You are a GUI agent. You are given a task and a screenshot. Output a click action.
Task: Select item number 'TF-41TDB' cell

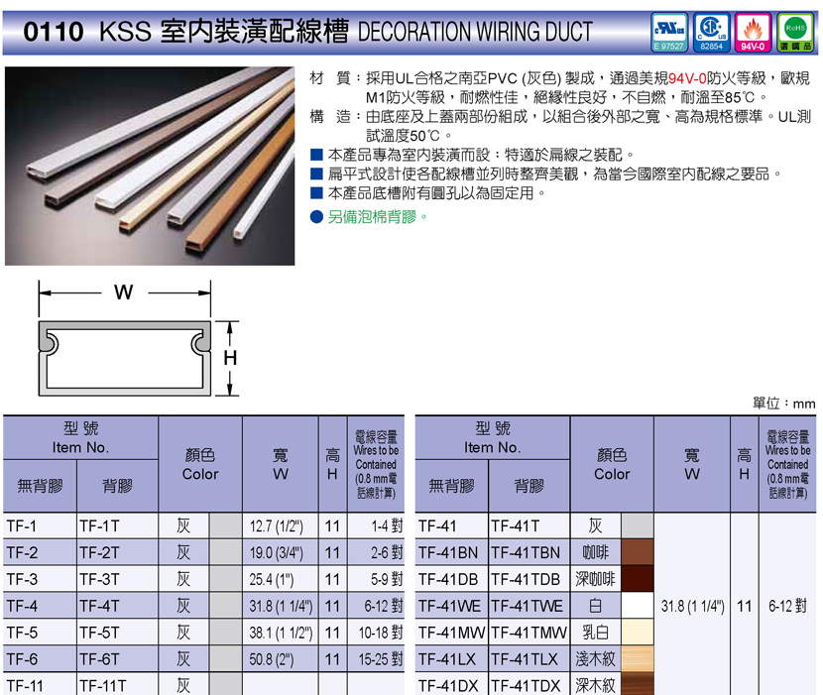(x=529, y=579)
